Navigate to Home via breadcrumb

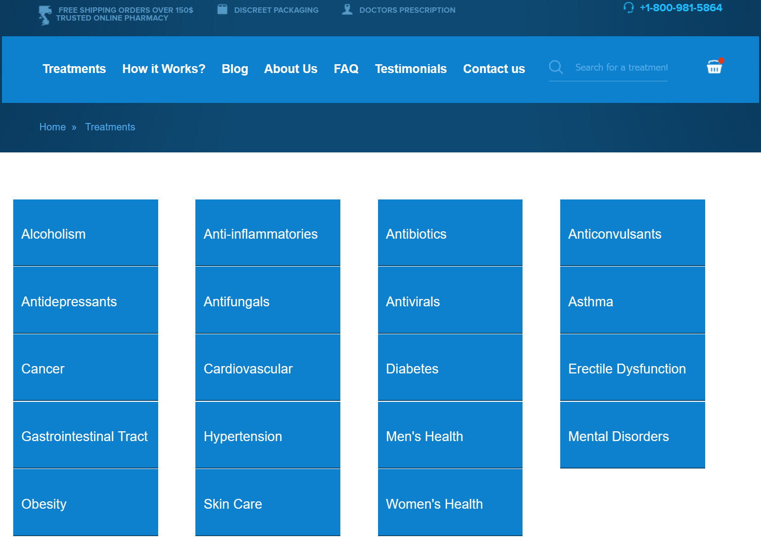(52, 127)
